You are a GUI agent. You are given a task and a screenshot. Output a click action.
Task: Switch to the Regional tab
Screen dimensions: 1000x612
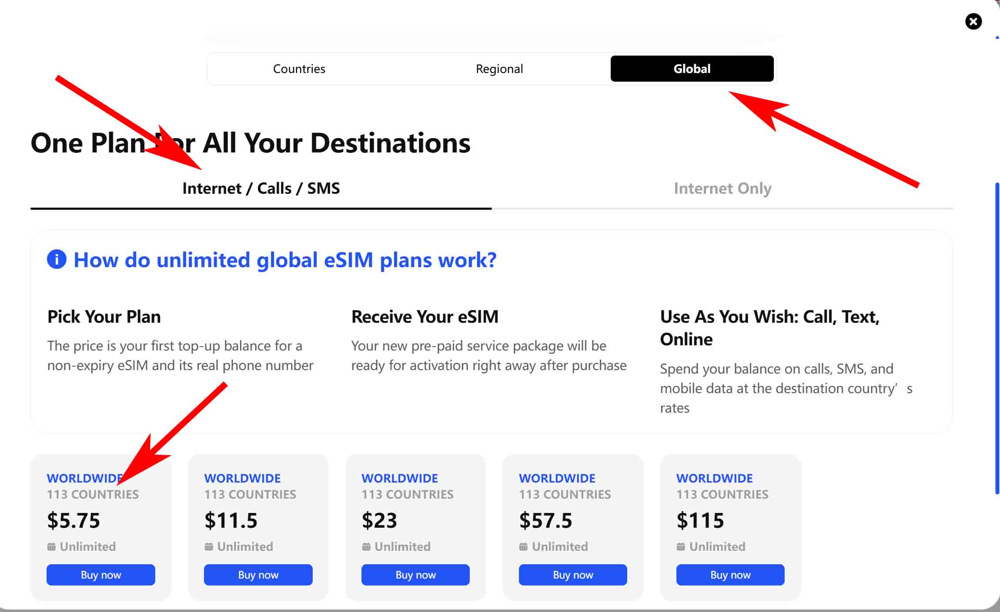(x=499, y=69)
